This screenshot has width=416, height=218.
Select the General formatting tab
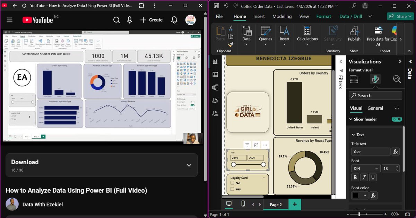tap(375, 108)
